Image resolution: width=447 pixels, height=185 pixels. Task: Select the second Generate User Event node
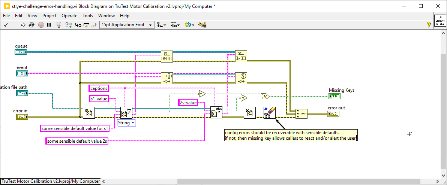241,78
